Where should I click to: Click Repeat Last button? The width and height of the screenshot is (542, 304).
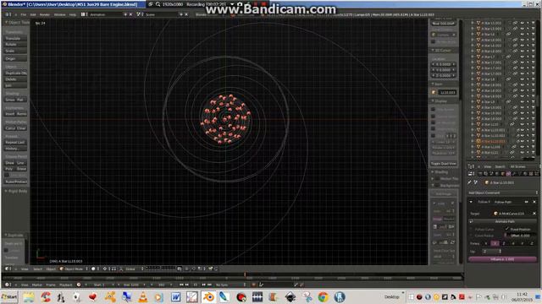tap(15, 143)
